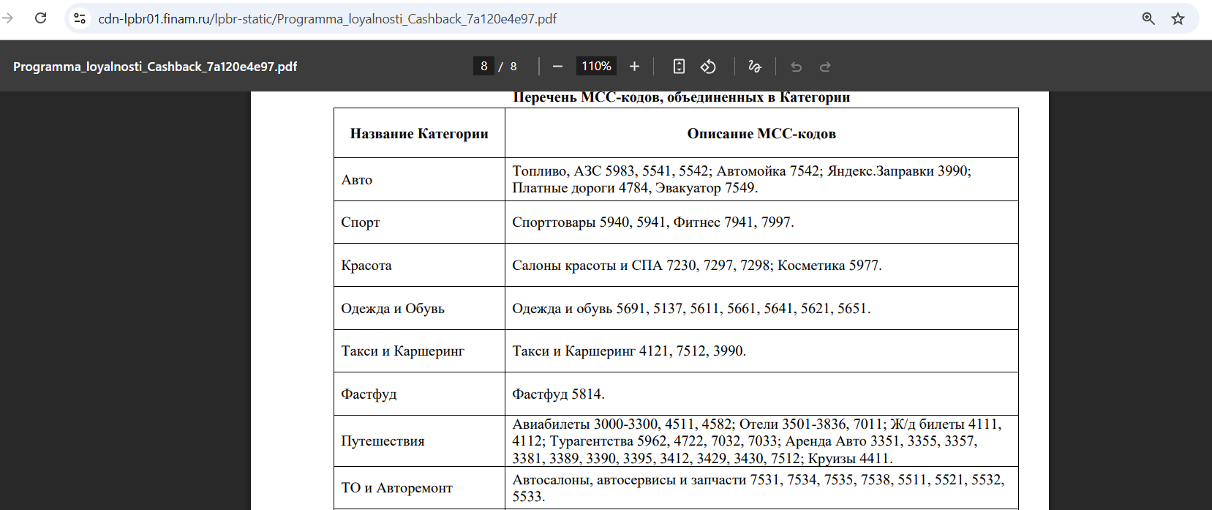Zoom out the PDF with minus button
The height and width of the screenshot is (510, 1212).
pos(557,67)
